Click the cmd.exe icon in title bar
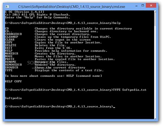The height and width of the screenshot is (126, 163). pyautogui.click(x=7, y=7)
